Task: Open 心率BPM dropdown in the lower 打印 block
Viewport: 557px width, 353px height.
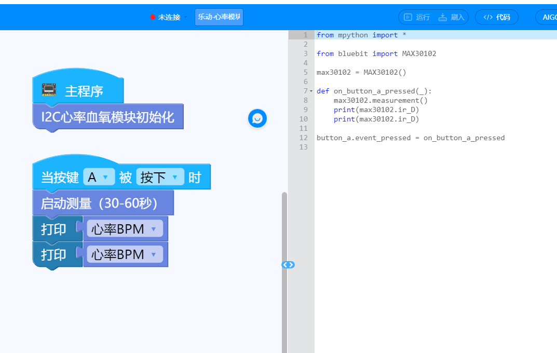Action: point(125,254)
